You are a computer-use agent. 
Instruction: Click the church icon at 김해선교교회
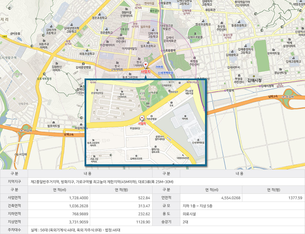click(136, 156)
